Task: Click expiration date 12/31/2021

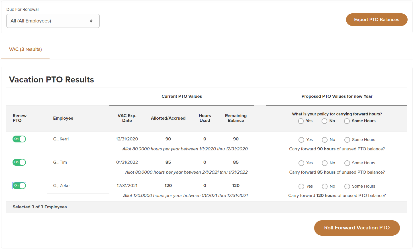Action: (x=127, y=186)
